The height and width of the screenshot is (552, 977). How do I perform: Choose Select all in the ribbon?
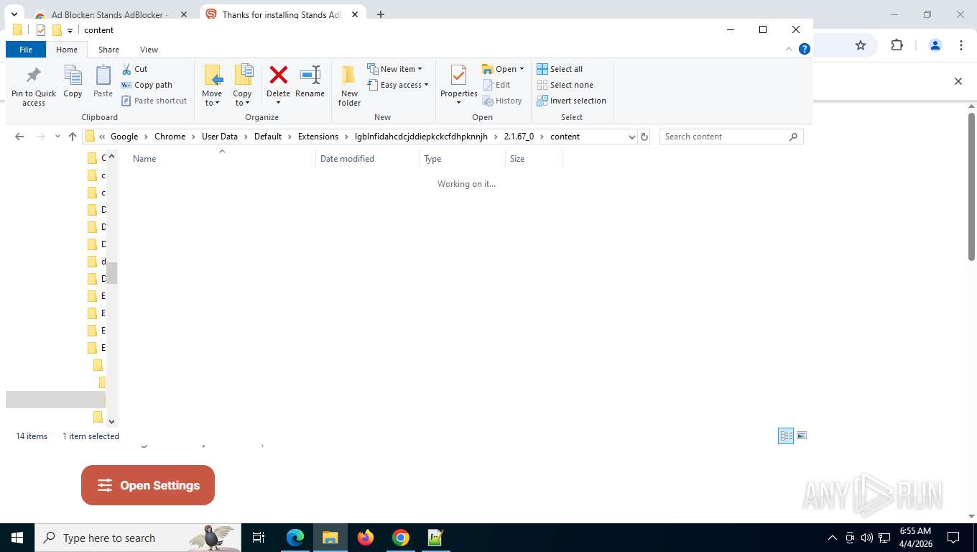559,69
